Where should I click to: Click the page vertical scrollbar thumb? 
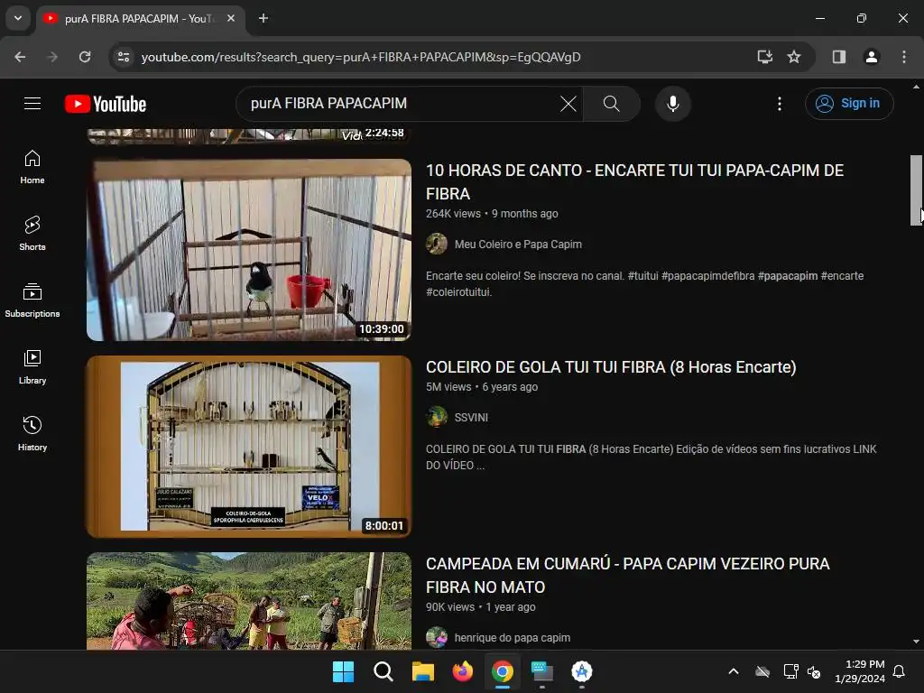pyautogui.click(x=916, y=190)
